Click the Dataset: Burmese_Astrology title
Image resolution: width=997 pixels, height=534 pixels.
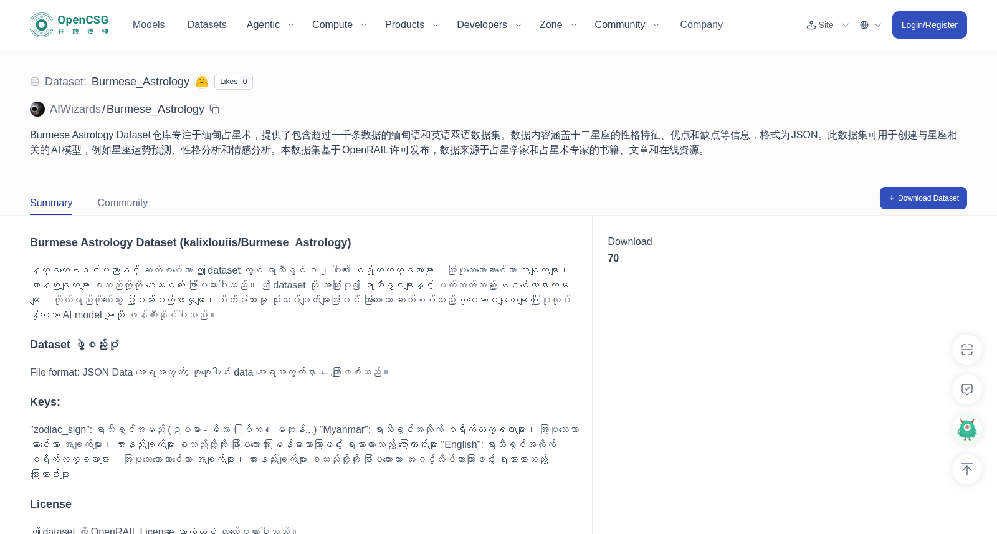click(117, 82)
